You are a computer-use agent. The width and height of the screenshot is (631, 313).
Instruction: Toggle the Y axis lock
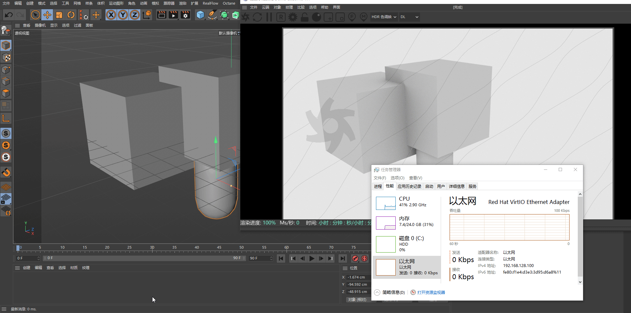click(x=123, y=15)
